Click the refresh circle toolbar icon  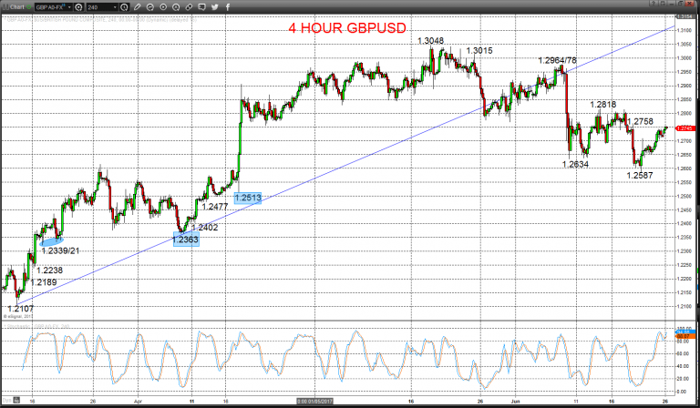[150, 7]
